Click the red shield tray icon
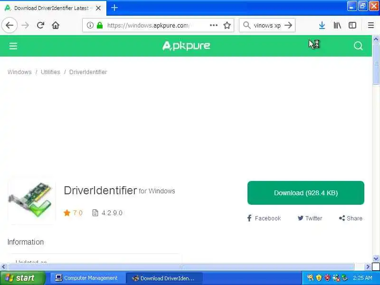Screen dimensions: 380x285 point(328,278)
